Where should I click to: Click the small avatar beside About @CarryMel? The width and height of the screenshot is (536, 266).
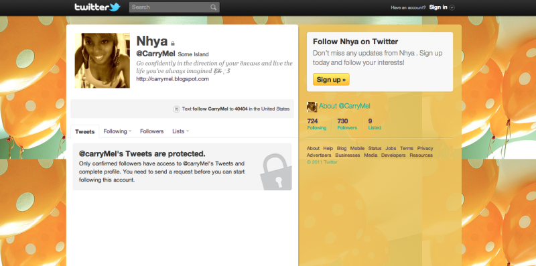click(x=312, y=107)
